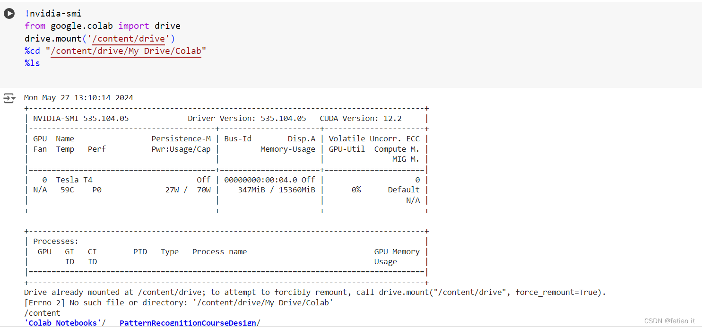Click the CUDA Version 12.2 text
Image resolution: width=702 pixels, height=328 pixels.
click(361, 118)
